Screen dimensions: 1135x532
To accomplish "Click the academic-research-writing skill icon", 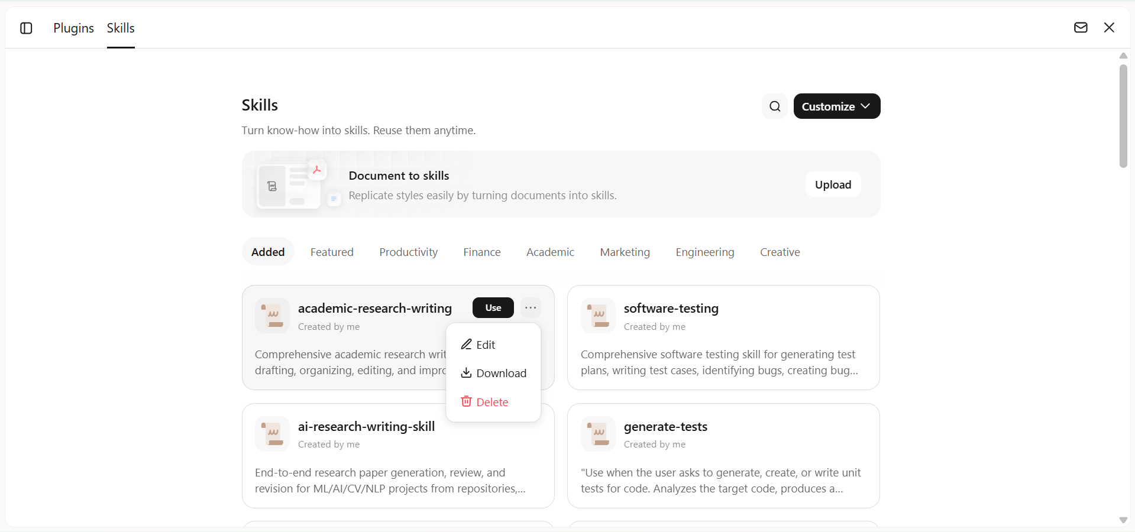I will pos(272,316).
